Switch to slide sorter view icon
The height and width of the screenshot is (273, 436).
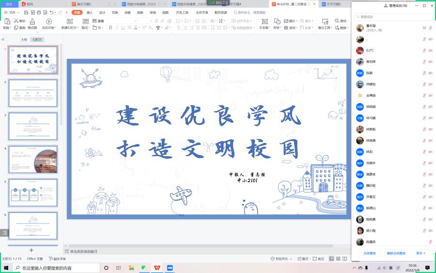338,259
